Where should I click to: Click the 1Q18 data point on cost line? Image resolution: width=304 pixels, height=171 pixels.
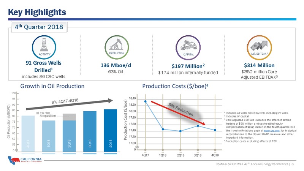163,129
